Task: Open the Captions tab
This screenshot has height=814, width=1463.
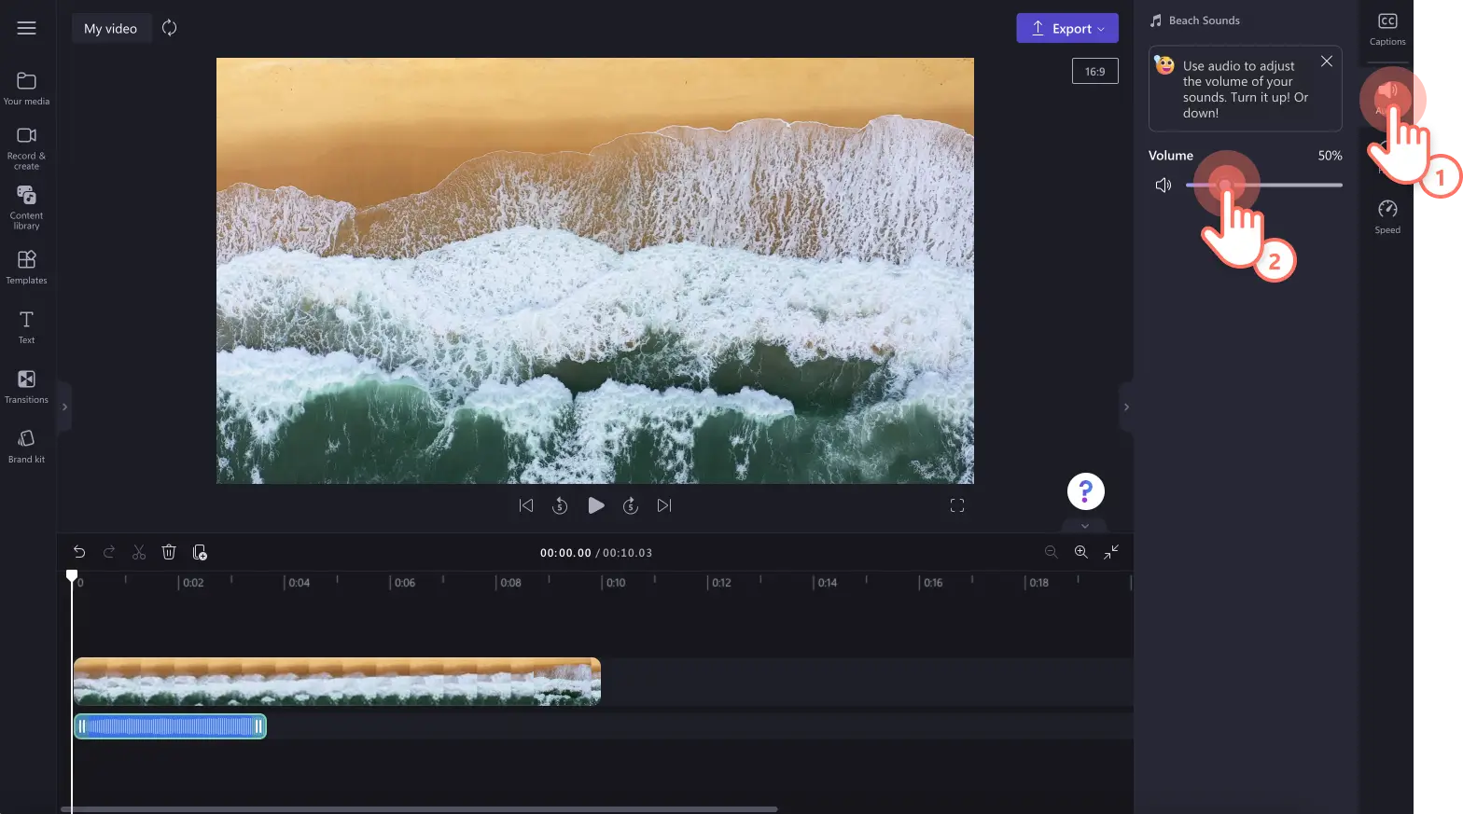Action: (x=1387, y=29)
